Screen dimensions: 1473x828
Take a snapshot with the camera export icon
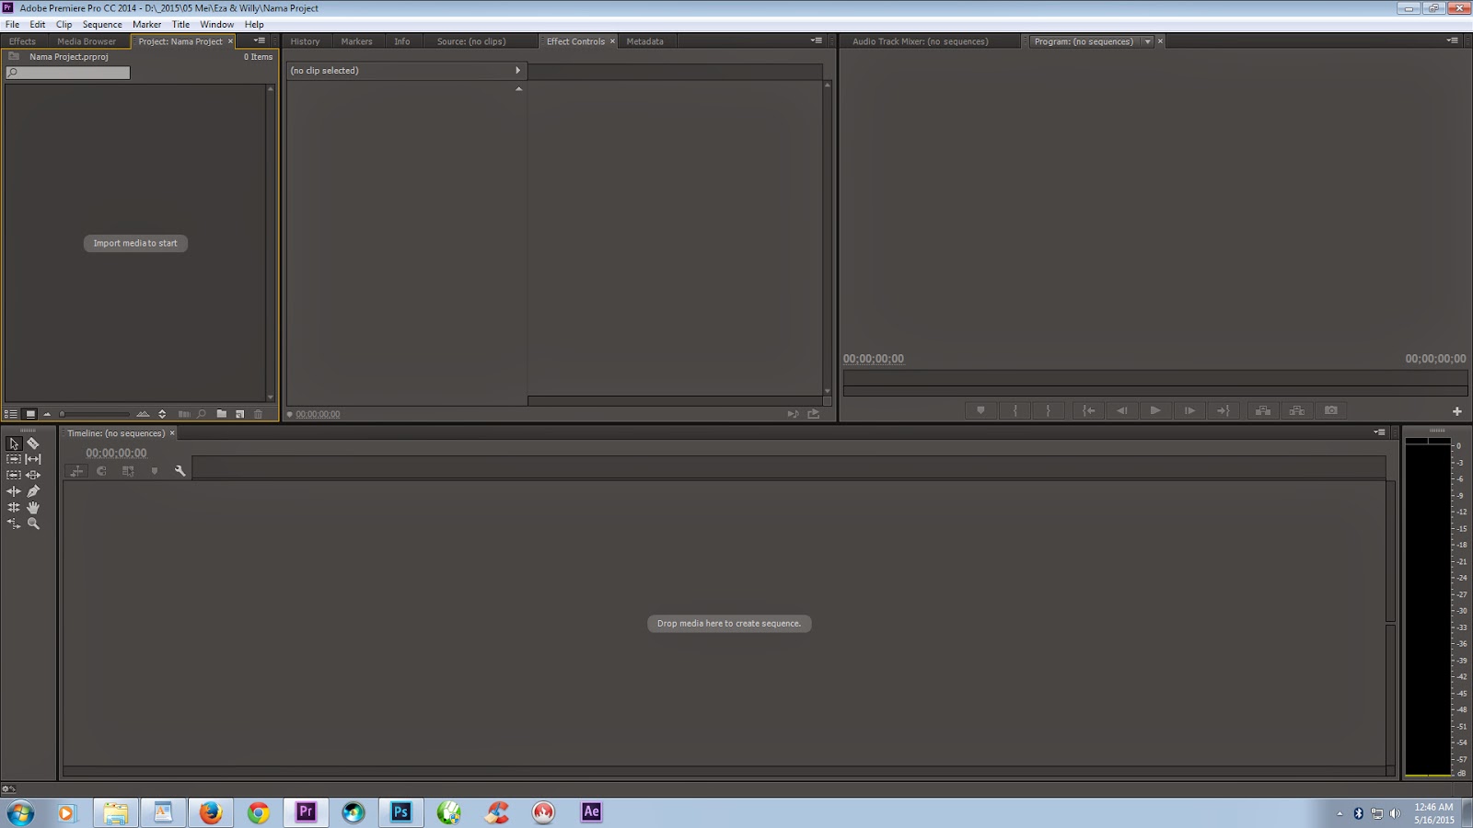pyautogui.click(x=1332, y=410)
